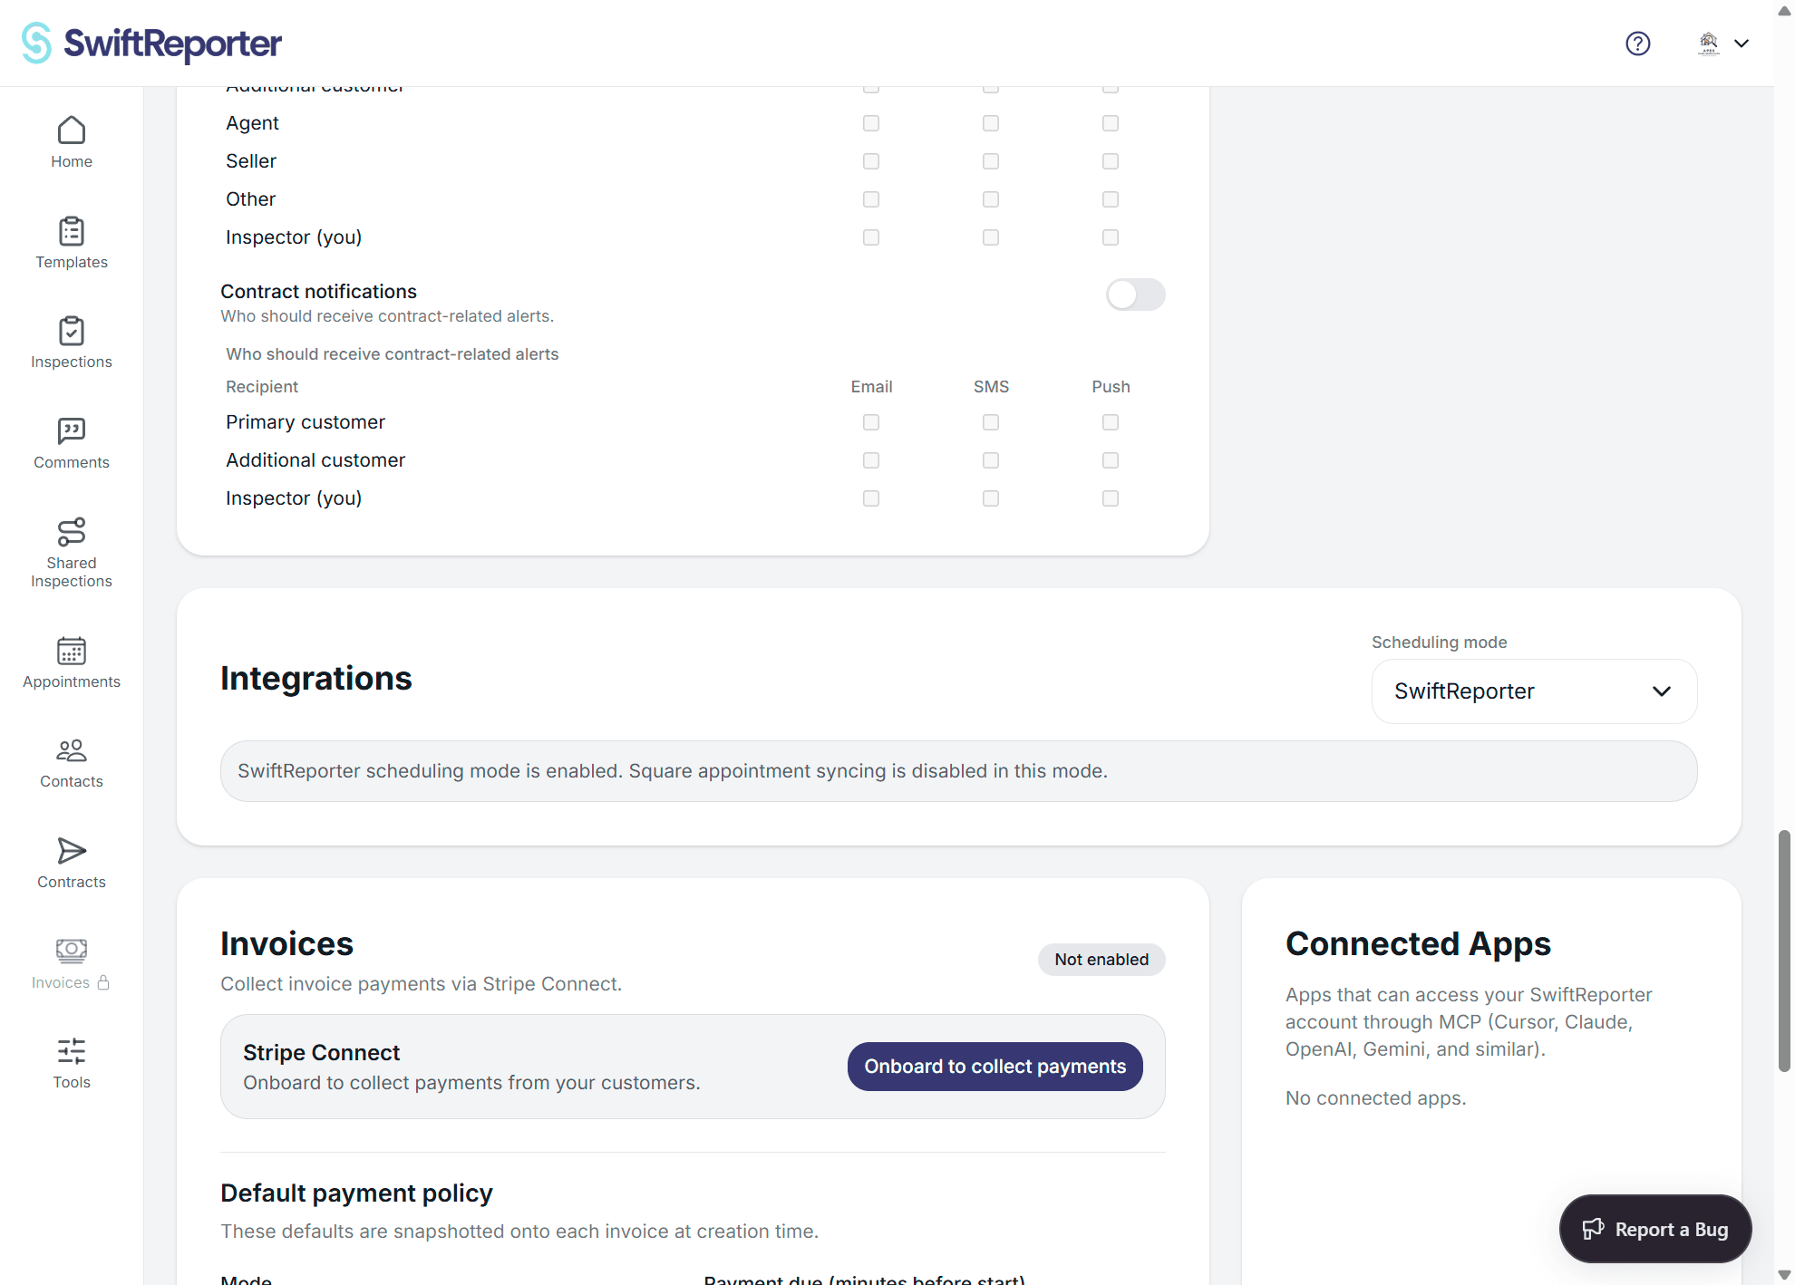Open the Scheduling mode dropdown
Viewport: 1795px width, 1285px height.
tap(1534, 691)
